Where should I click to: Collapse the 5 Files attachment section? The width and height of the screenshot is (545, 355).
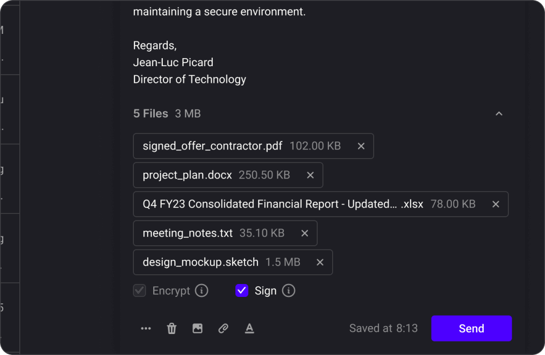pyautogui.click(x=499, y=113)
